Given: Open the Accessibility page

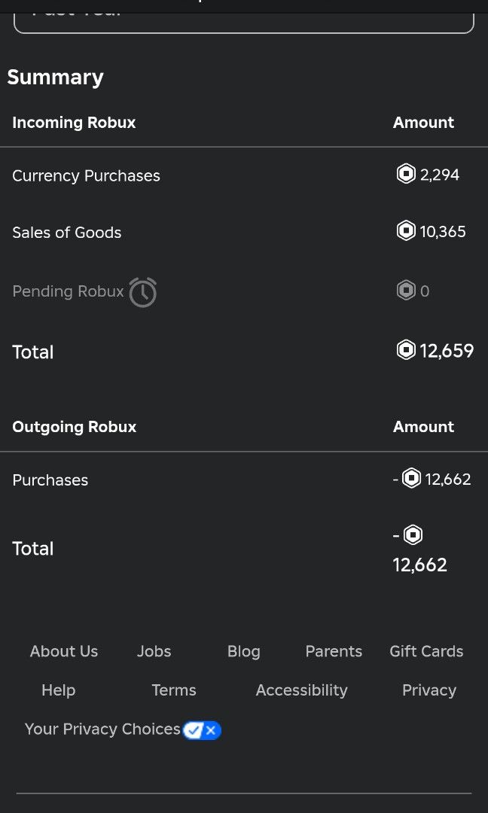Looking at the screenshot, I should pyautogui.click(x=301, y=690).
